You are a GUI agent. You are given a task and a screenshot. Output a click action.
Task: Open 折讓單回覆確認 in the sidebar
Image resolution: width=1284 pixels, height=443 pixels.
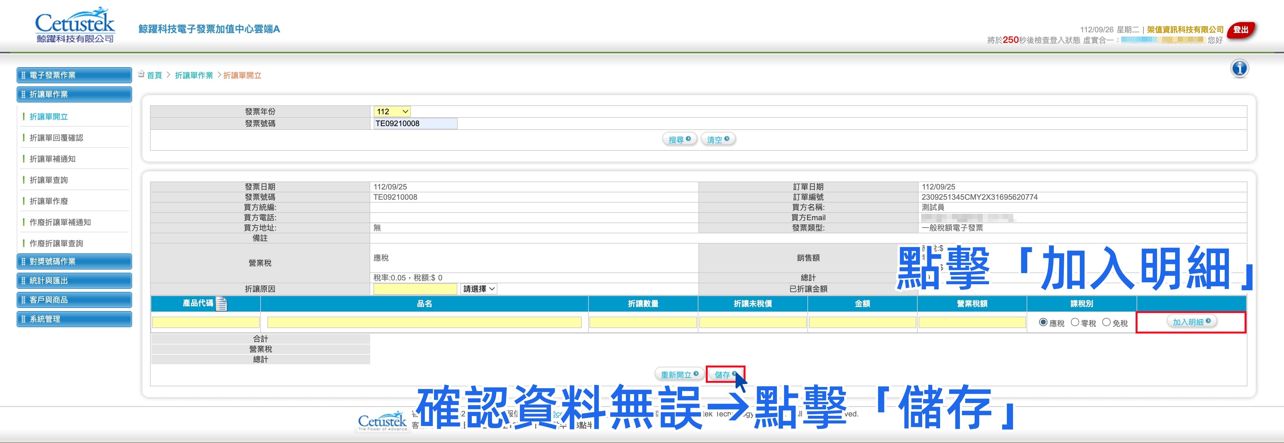click(x=56, y=138)
